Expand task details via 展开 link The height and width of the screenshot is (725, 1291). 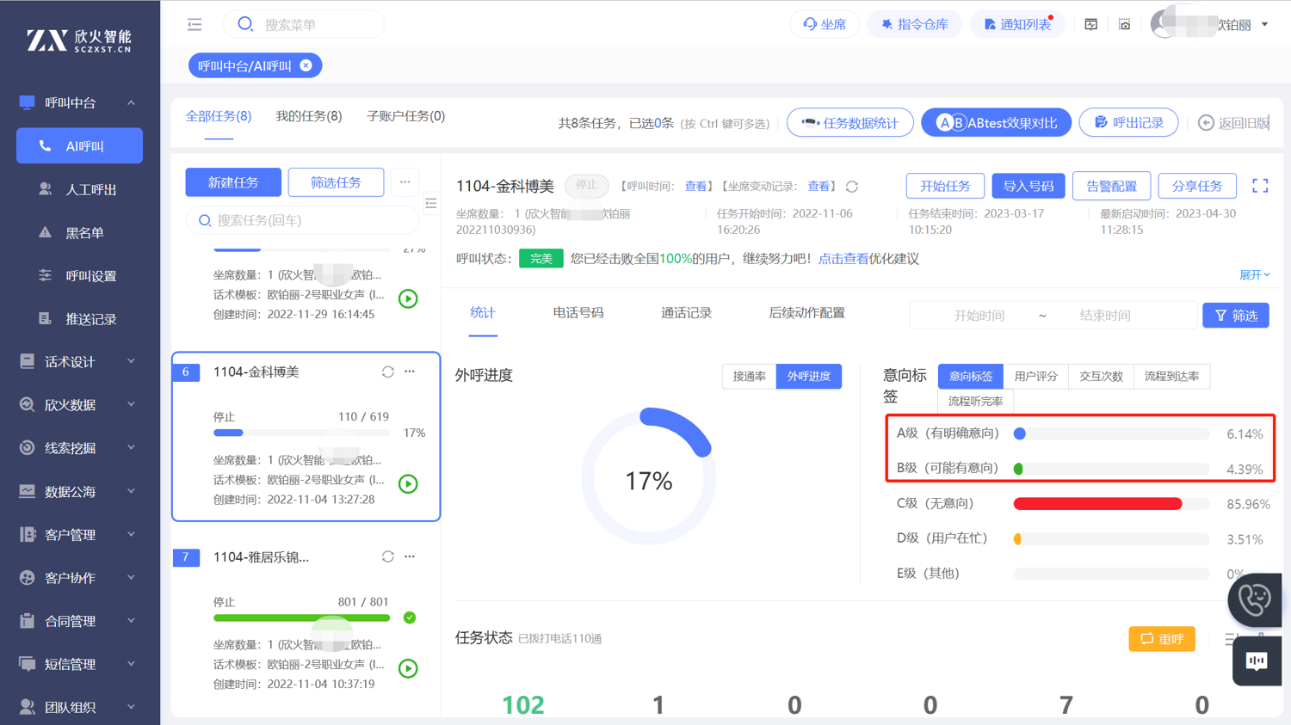click(x=1254, y=275)
